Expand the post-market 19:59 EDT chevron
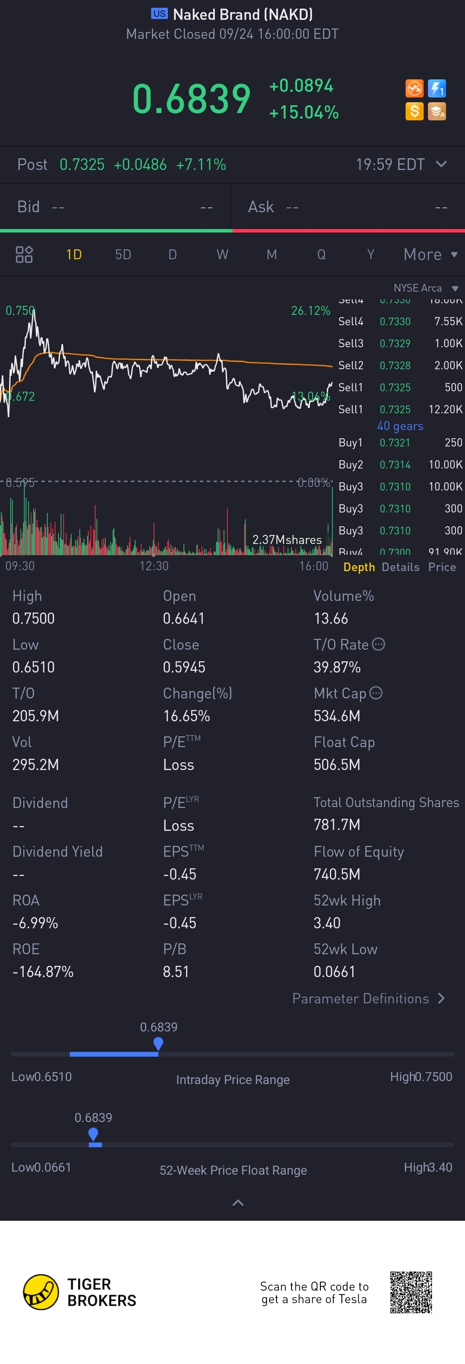This screenshot has width=465, height=1364. pyautogui.click(x=441, y=164)
